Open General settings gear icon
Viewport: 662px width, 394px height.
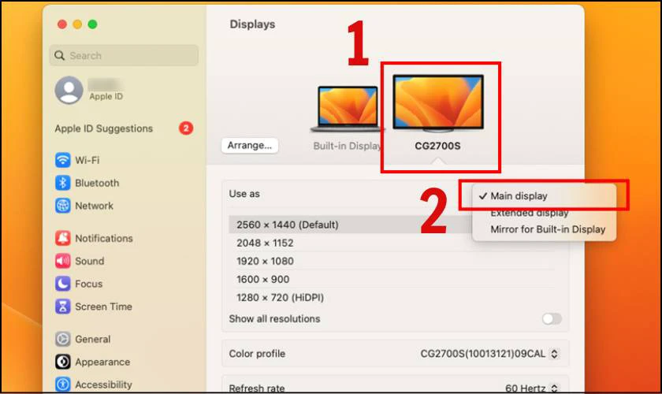coord(63,339)
